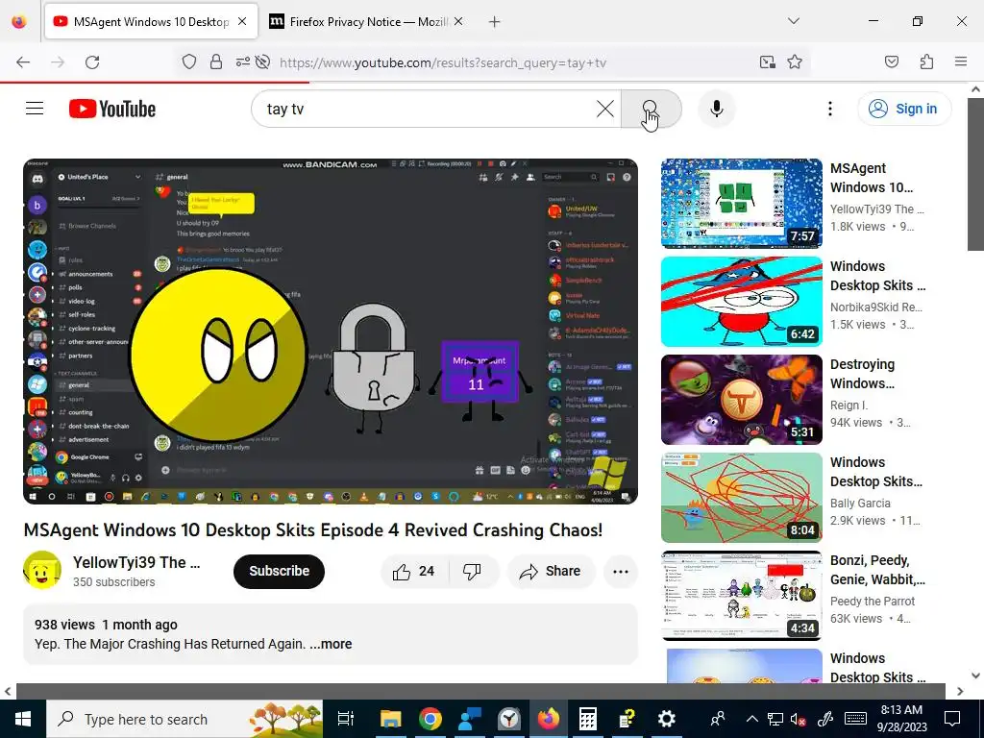The width and height of the screenshot is (984, 738).
Task: View site security via padlock icon
Action: point(216,62)
